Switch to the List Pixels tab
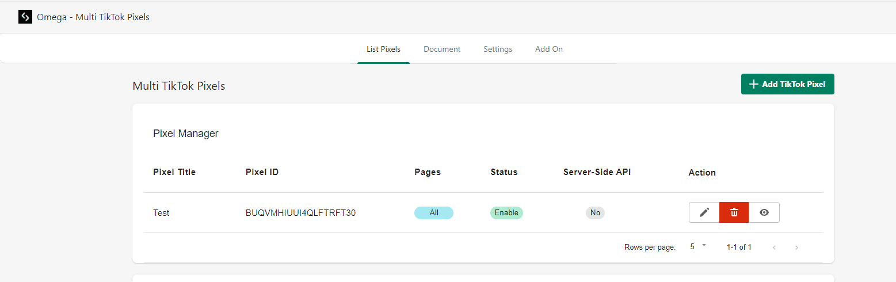The height and width of the screenshot is (282, 896). click(x=383, y=49)
